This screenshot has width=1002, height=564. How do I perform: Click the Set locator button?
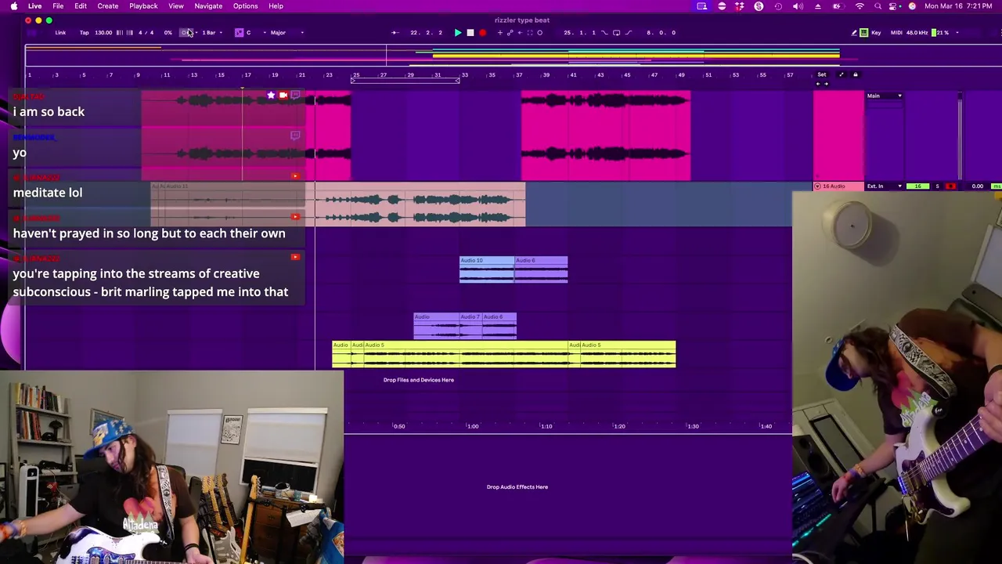[x=822, y=74]
